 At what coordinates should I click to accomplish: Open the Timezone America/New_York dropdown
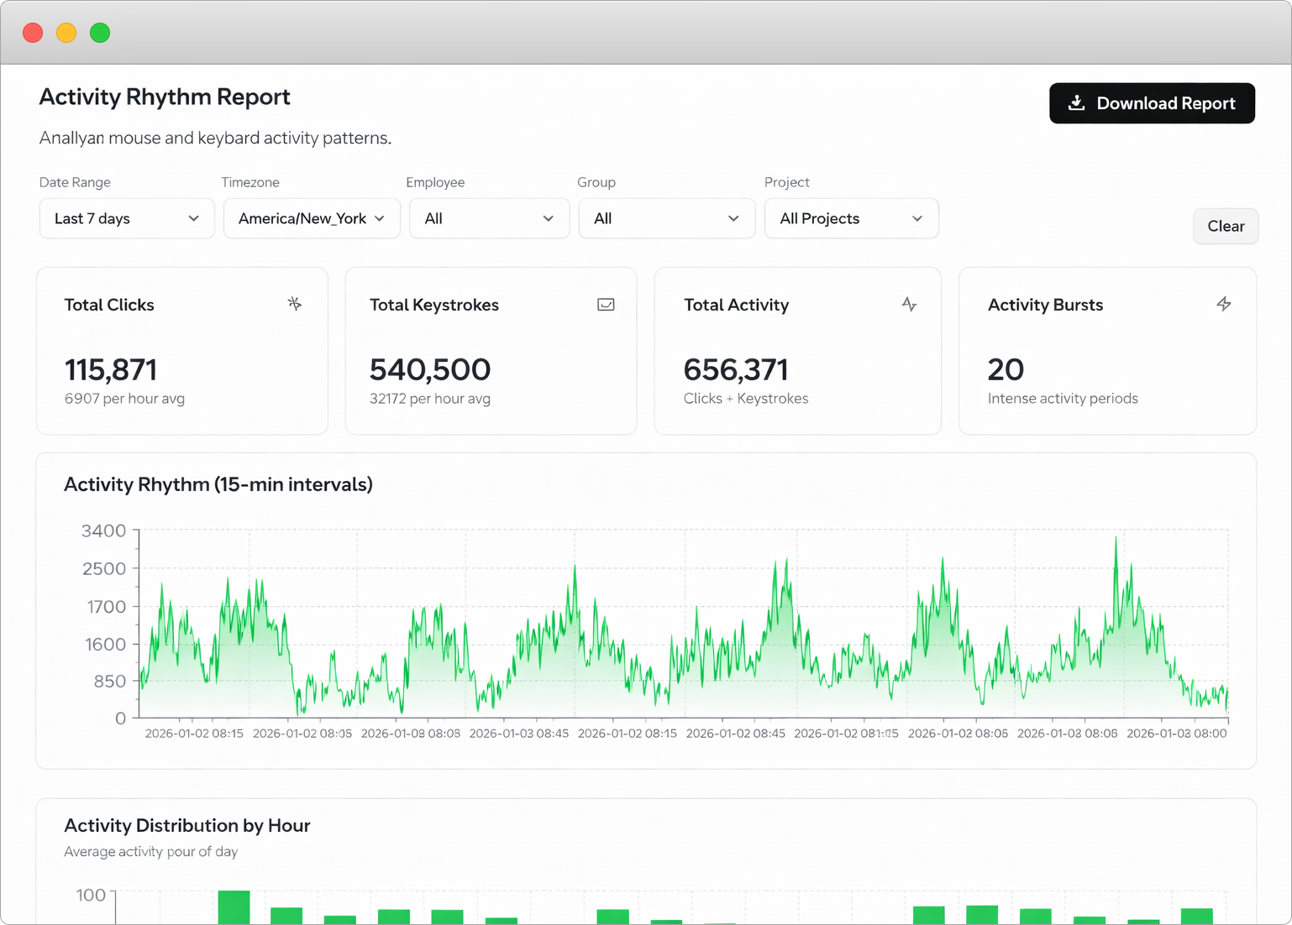pos(312,218)
